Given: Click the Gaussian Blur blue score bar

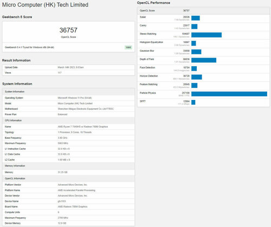Looking at the screenshot, I should [196, 52].
